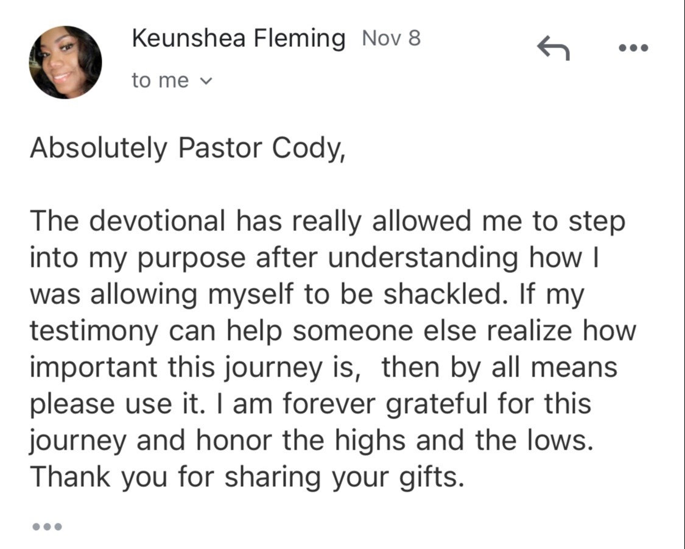View Keunshea Fleming's profile photo
The height and width of the screenshot is (549, 685).
[65, 62]
